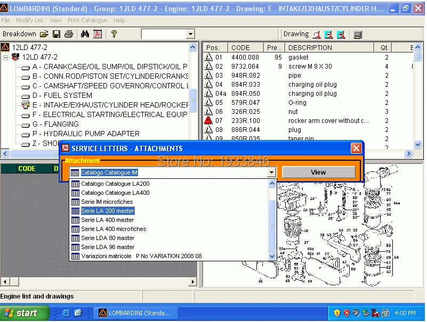
Task: Open the File menu
Action: [x=5, y=20]
